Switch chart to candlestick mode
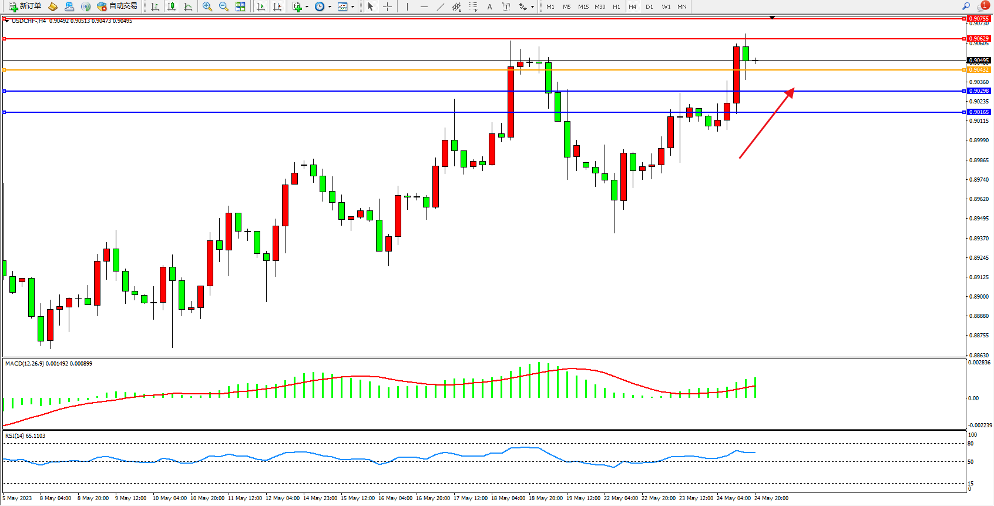The image size is (994, 506). click(x=172, y=6)
